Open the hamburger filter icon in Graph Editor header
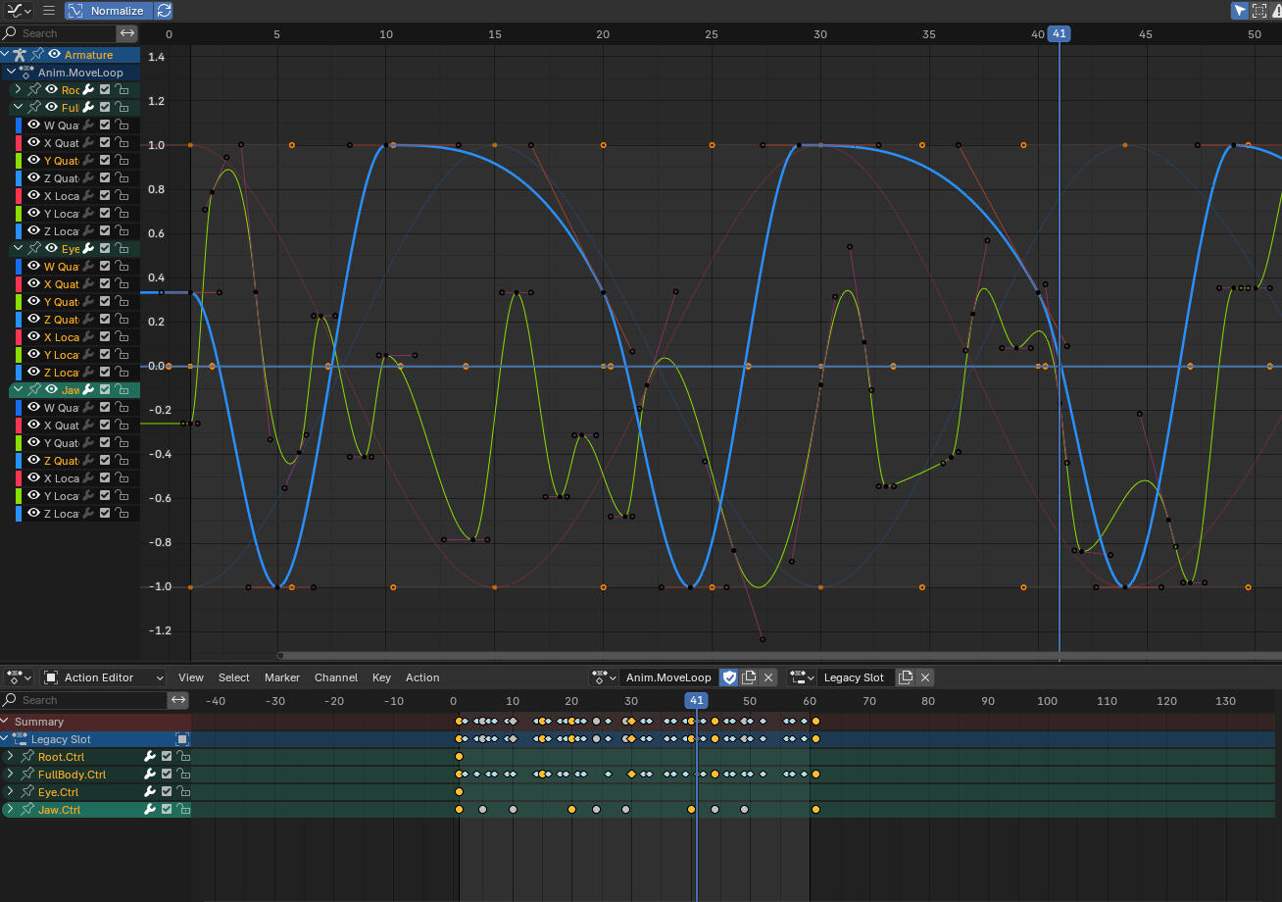The height and width of the screenshot is (902, 1282). pyautogui.click(x=49, y=11)
